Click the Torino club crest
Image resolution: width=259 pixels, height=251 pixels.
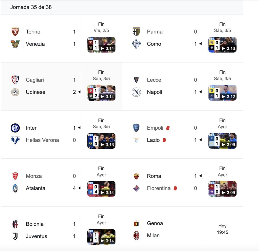15,32
